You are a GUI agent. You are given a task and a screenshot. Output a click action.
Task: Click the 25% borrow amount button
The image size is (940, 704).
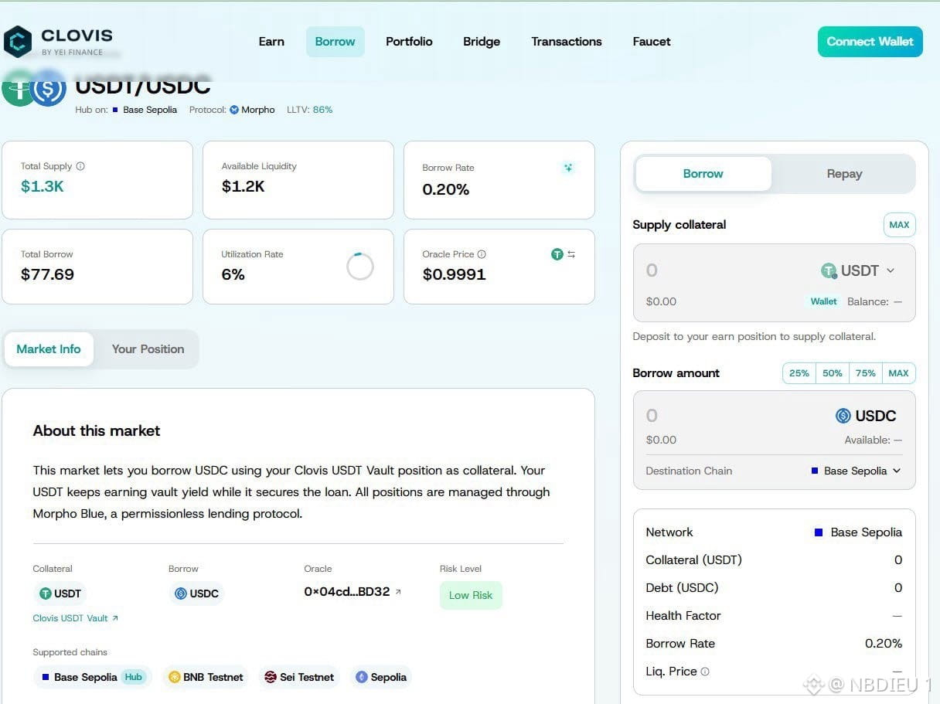click(x=799, y=373)
